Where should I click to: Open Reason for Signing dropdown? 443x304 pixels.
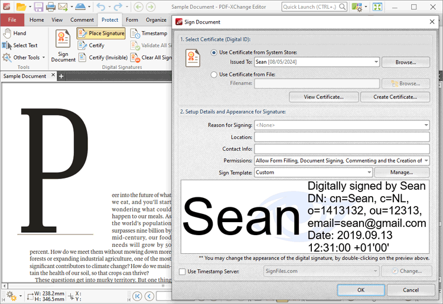[426, 125]
